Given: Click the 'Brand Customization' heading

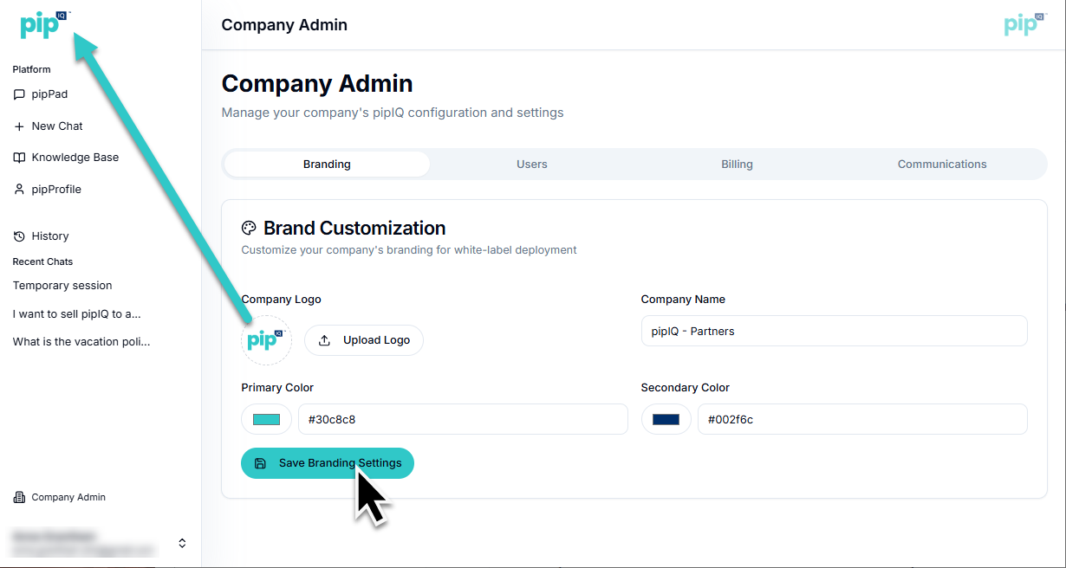Looking at the screenshot, I should [x=354, y=229].
